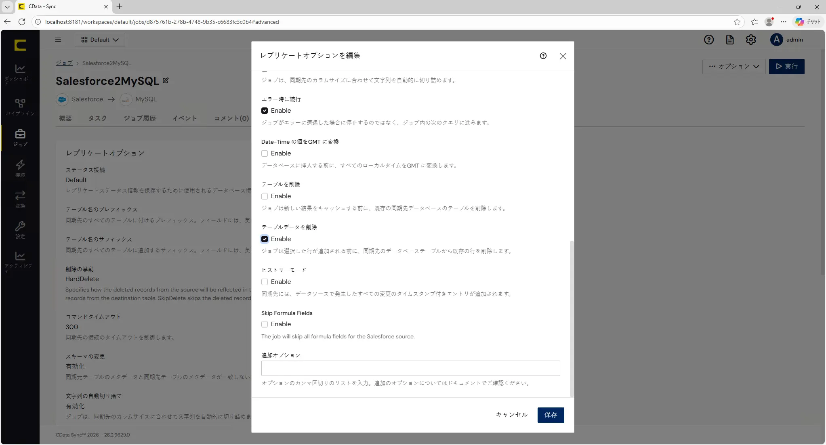Click the page vertical scrollbar

pyautogui.click(x=822, y=162)
